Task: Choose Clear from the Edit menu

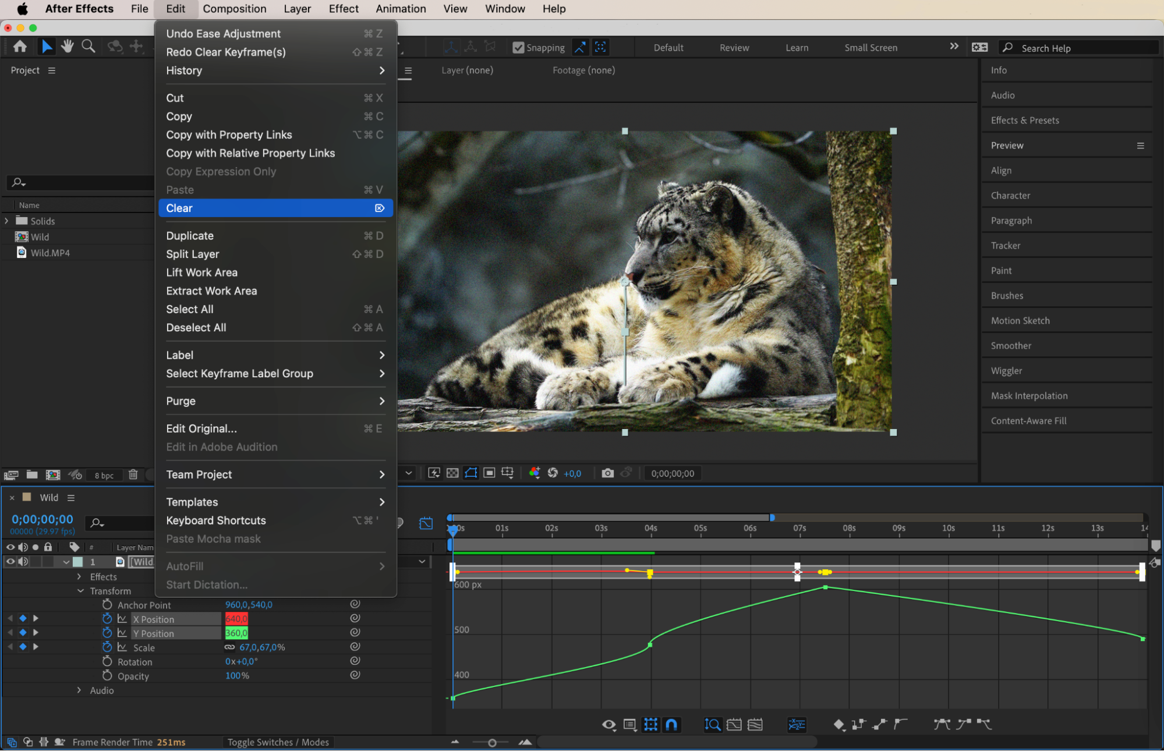Action: [179, 208]
